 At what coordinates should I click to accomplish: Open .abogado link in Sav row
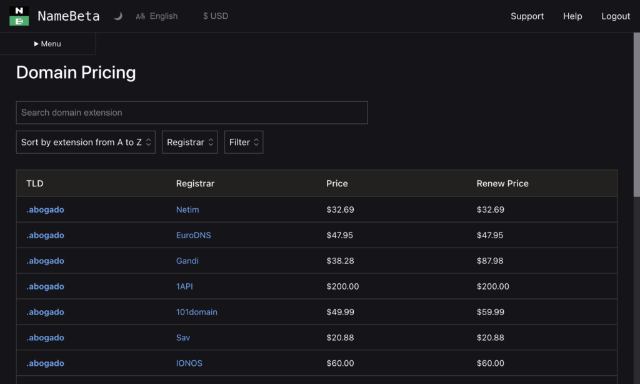(45, 338)
